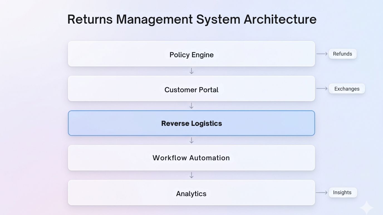Screen dimensions: 383x215
Task: Select the highlighted Reverse Logistics block
Action: [191, 123]
